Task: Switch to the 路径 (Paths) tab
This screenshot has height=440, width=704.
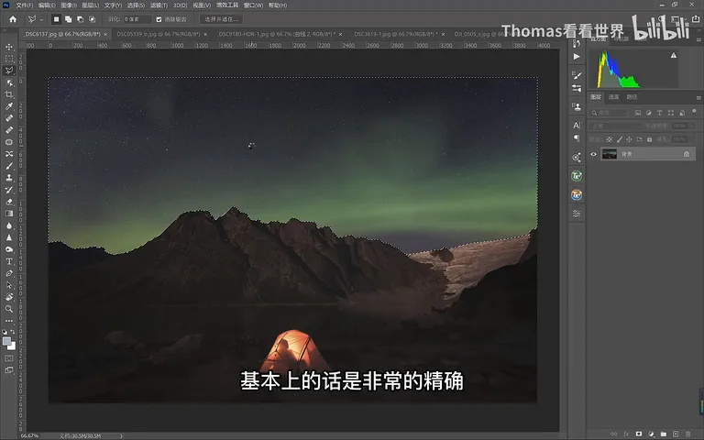Action: [x=632, y=97]
